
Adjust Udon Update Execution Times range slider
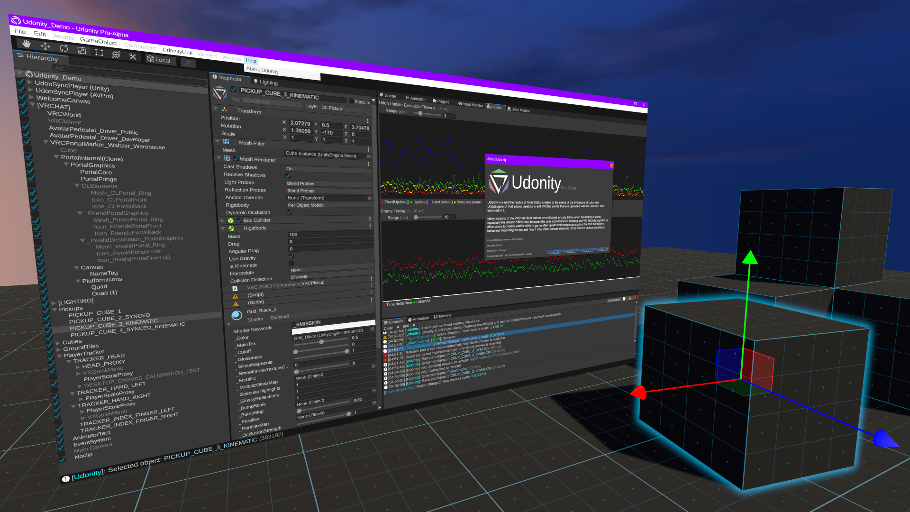420,113
